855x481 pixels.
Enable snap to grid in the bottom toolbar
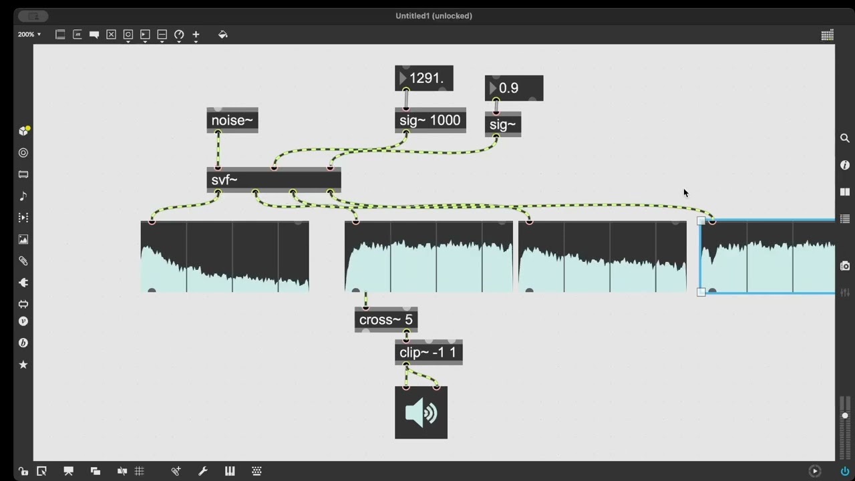click(139, 471)
